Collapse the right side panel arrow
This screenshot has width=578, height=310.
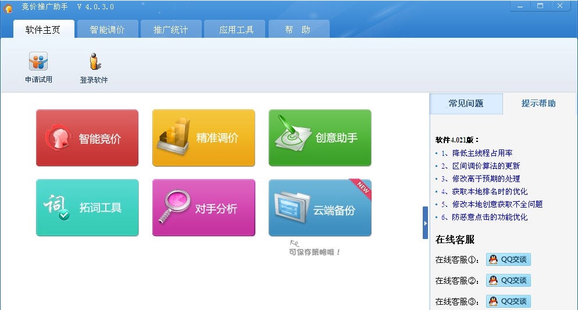pos(425,223)
